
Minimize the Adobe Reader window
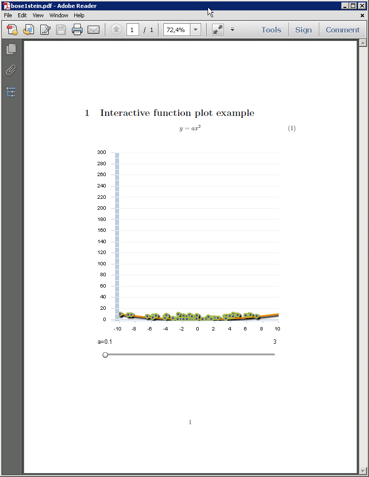tap(345, 5)
